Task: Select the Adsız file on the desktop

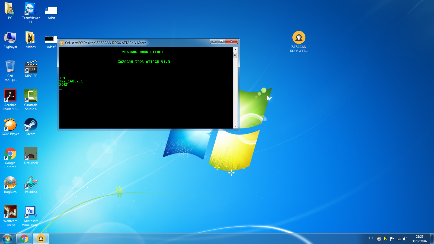Action: click(51, 13)
